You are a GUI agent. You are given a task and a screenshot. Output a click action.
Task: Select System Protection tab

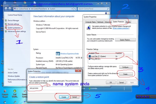(118, 22)
